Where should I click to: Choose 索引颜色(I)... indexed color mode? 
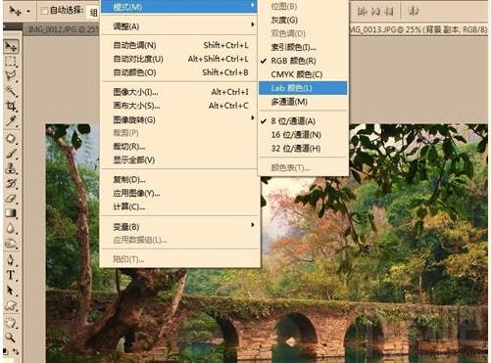click(x=303, y=47)
